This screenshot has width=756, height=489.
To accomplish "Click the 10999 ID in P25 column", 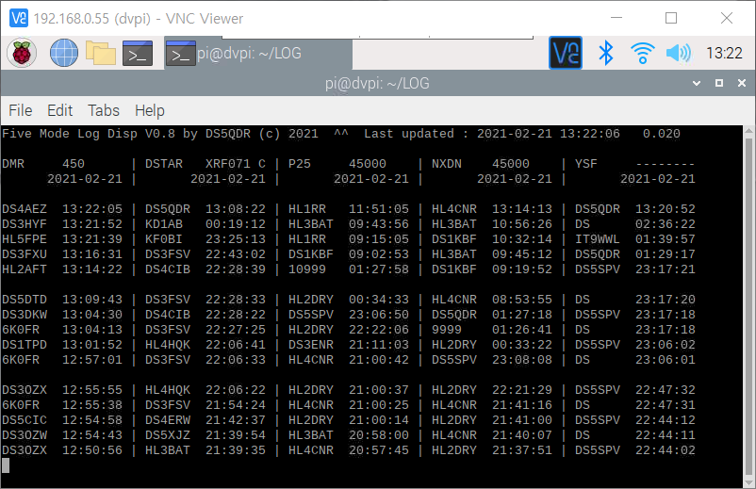I will [306, 269].
